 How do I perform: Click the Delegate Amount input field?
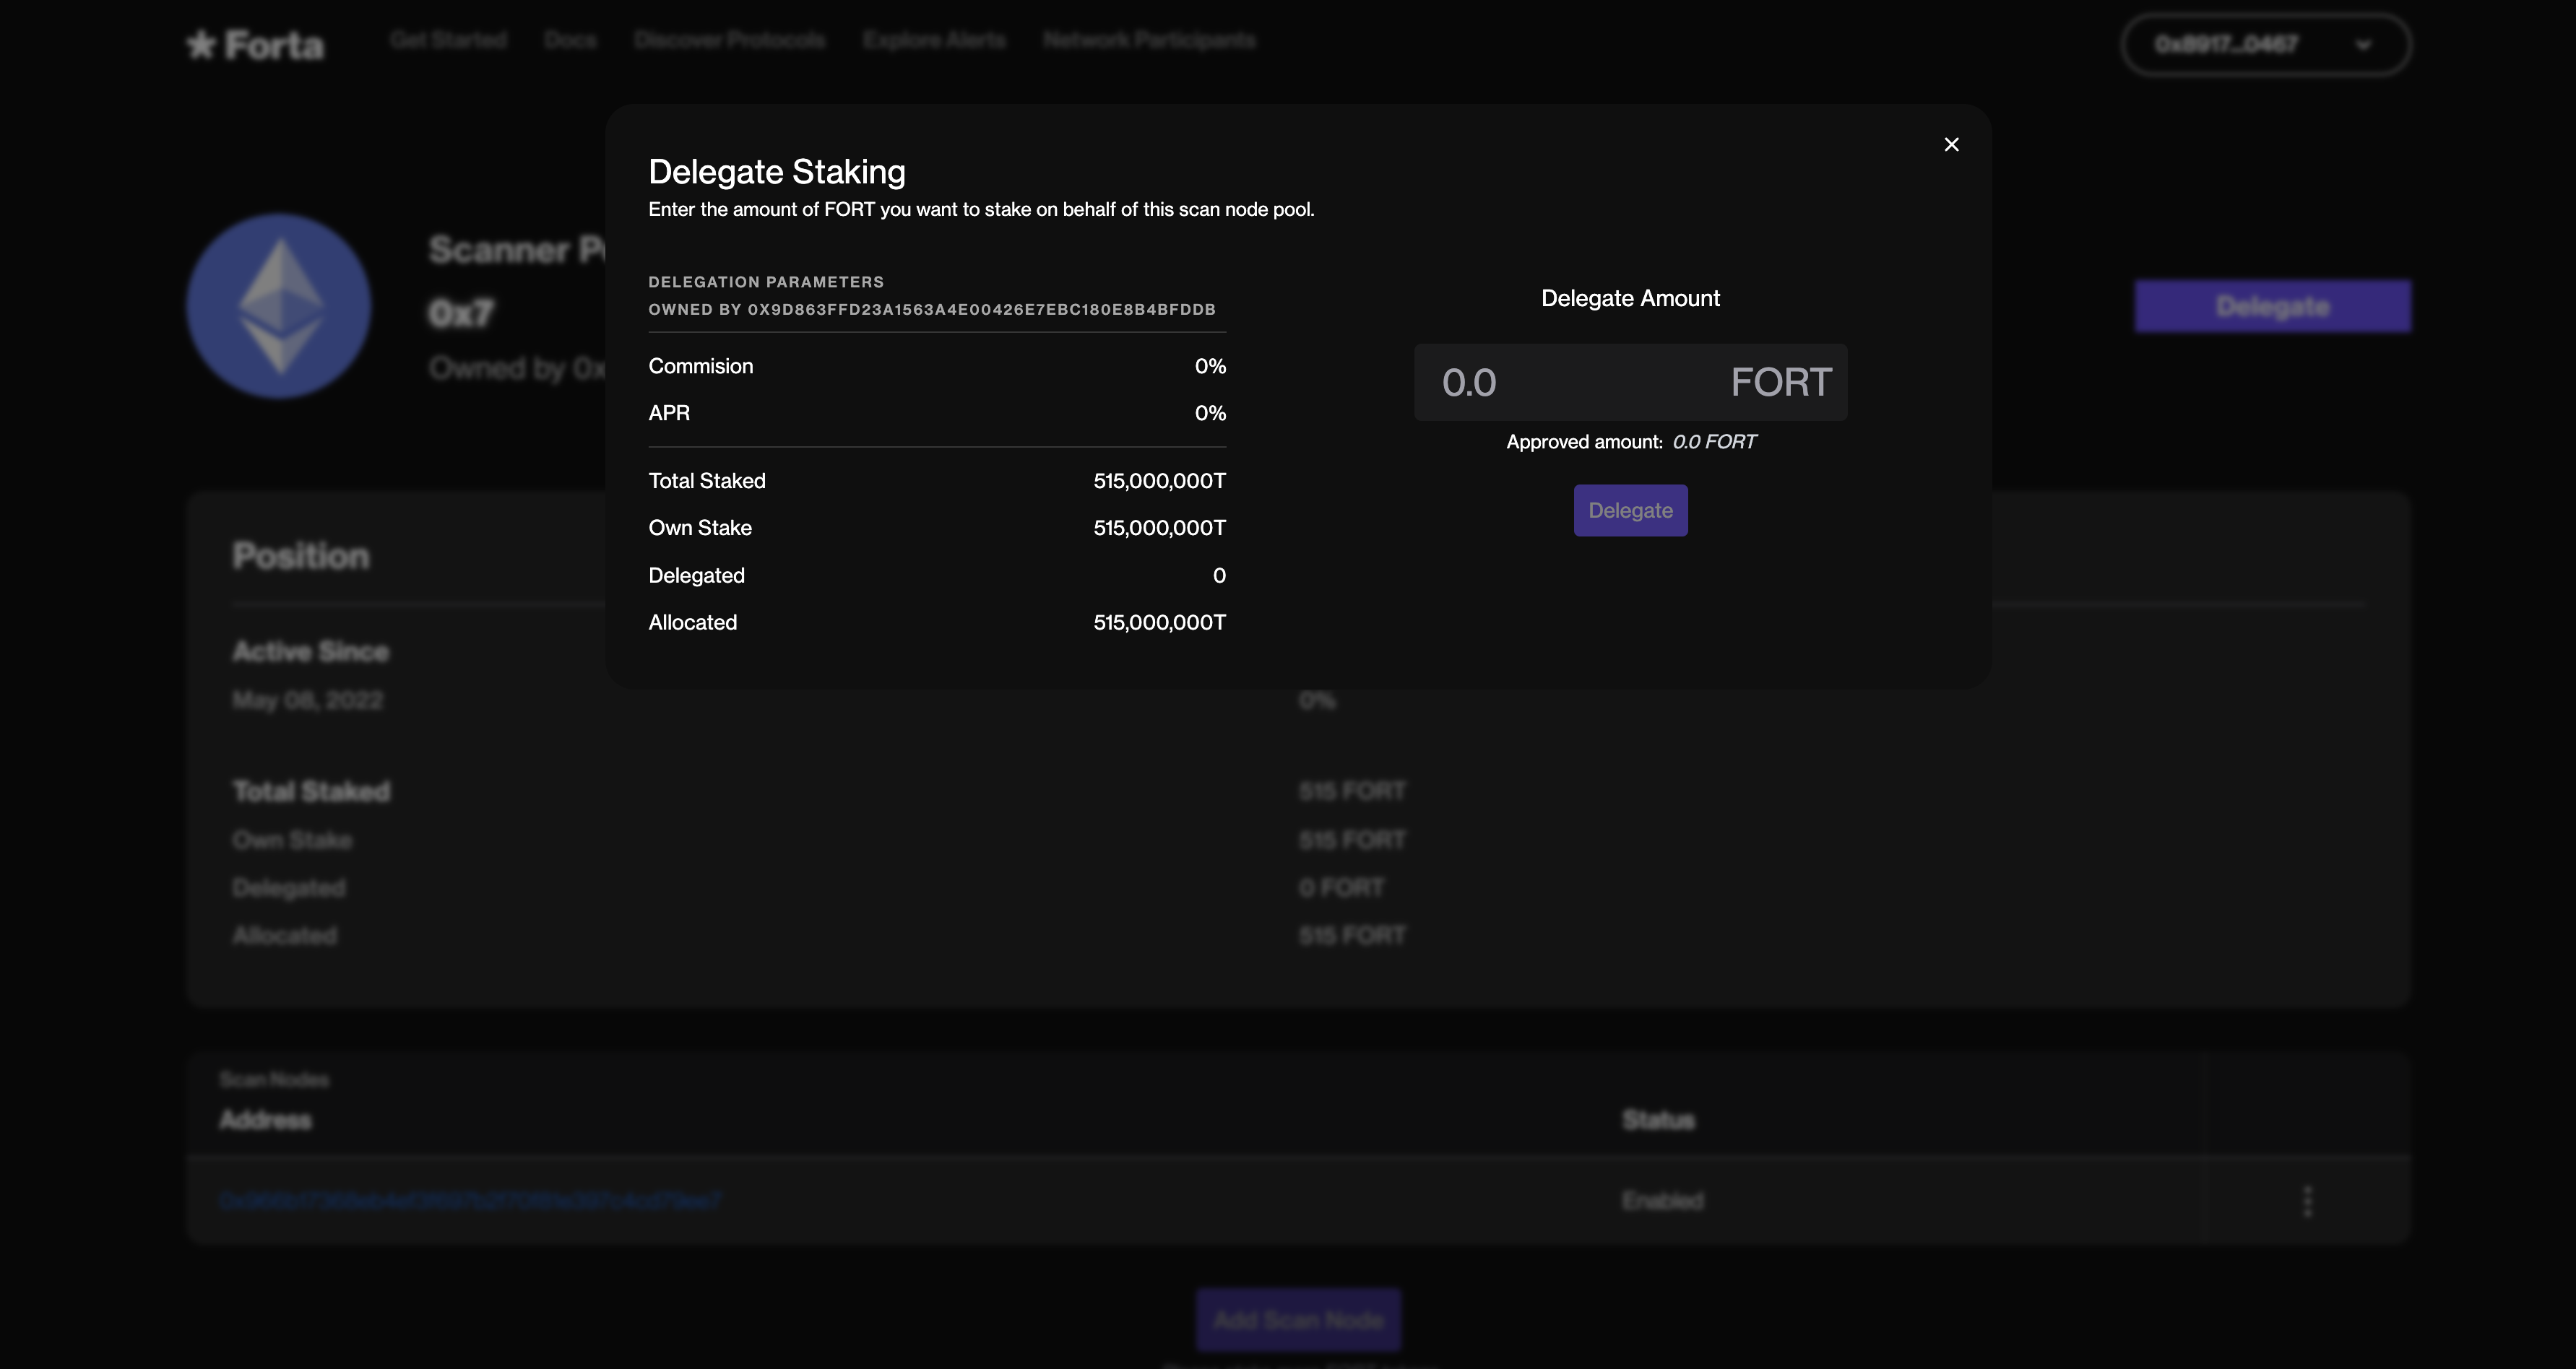pyautogui.click(x=1630, y=383)
